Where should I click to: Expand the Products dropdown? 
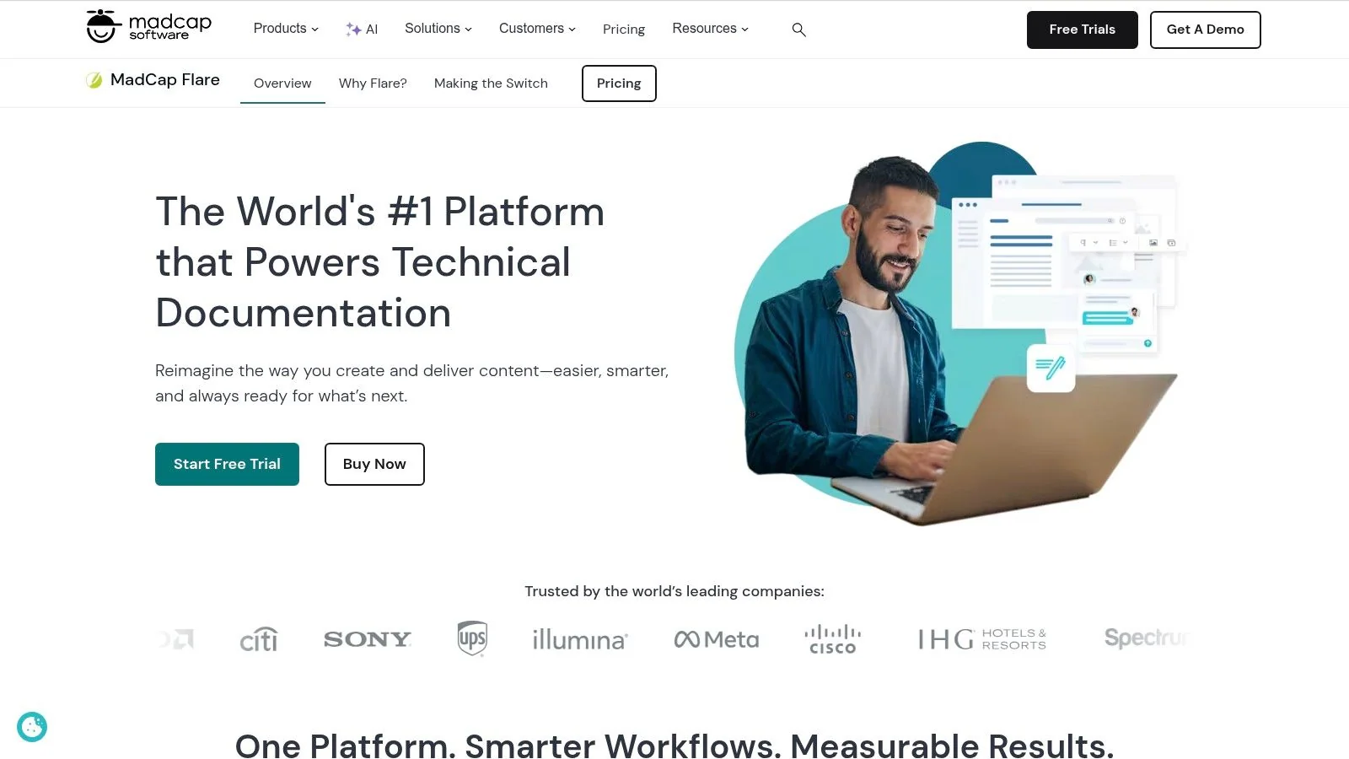coord(286,29)
